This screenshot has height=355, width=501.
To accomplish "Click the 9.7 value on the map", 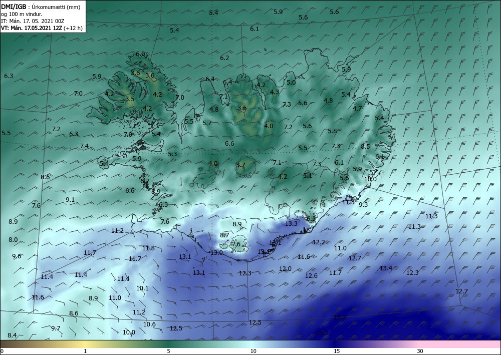I will point(56,328).
